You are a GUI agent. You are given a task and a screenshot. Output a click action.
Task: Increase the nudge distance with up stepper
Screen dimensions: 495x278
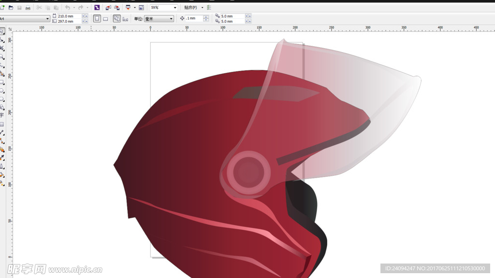[206, 17]
